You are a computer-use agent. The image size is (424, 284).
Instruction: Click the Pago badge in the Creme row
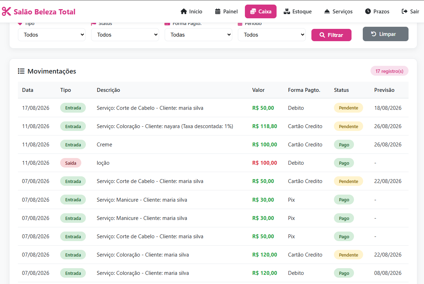coord(344,145)
